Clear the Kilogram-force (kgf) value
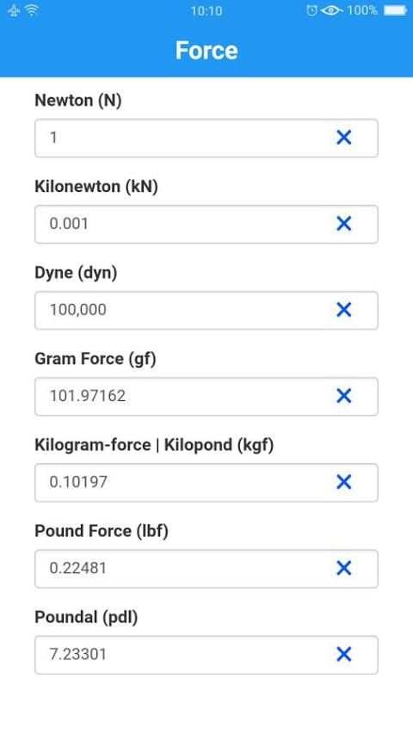 click(343, 482)
